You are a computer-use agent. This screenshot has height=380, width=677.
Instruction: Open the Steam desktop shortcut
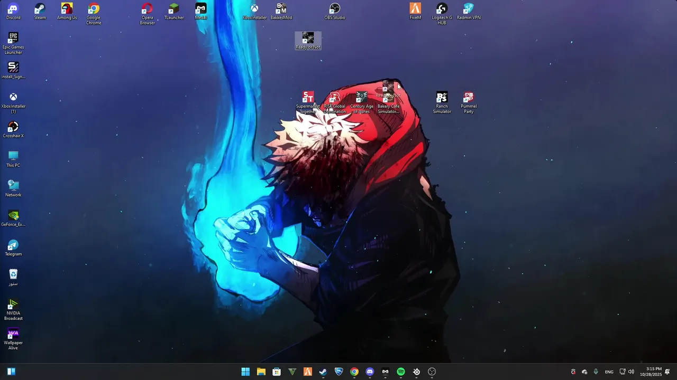click(x=40, y=11)
